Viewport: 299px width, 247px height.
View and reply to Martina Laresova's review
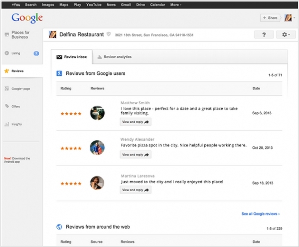pyautogui.click(x=136, y=190)
